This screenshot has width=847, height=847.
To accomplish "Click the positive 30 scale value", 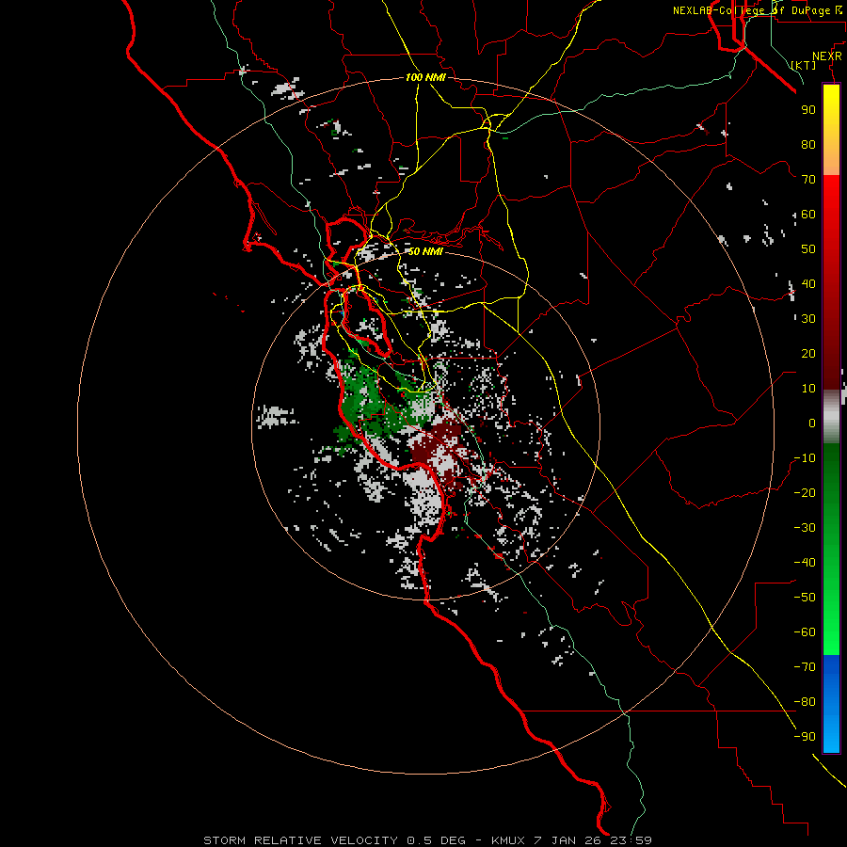I will click(808, 319).
